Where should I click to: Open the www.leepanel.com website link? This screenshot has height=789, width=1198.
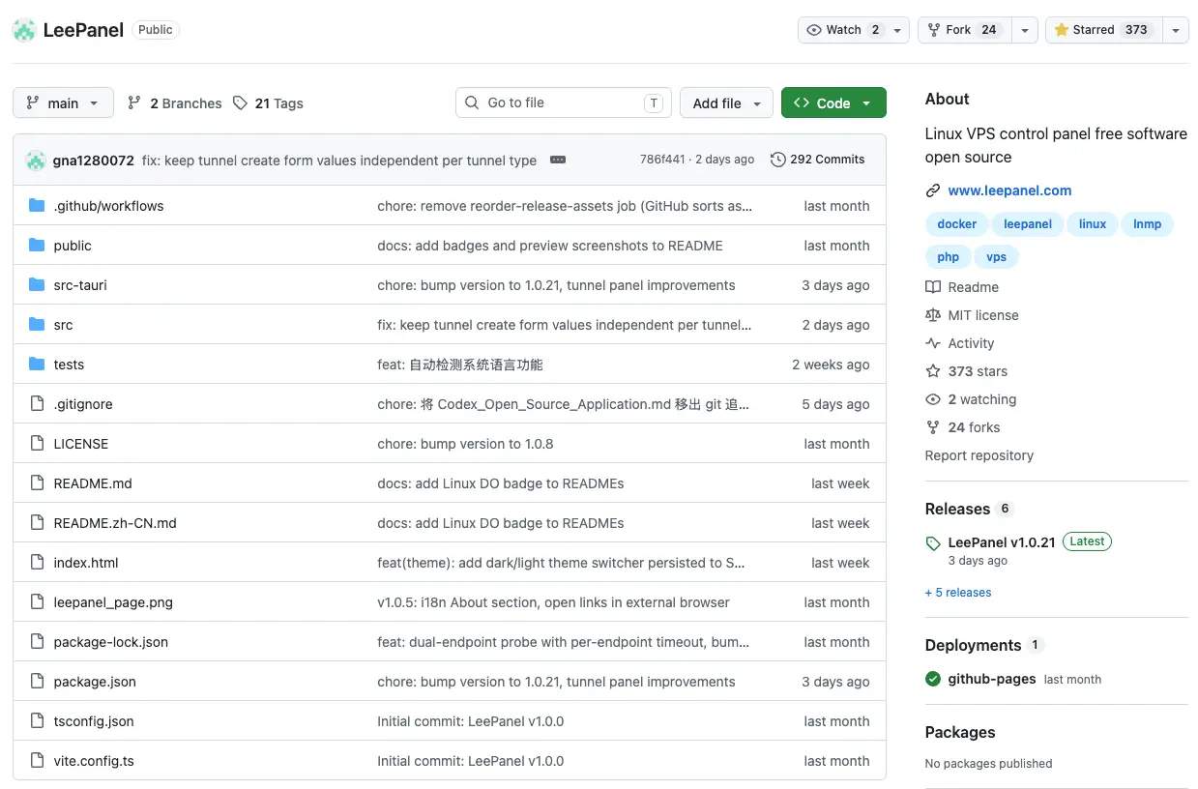tap(1009, 190)
